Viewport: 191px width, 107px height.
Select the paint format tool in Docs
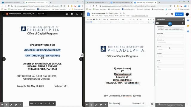100,19
